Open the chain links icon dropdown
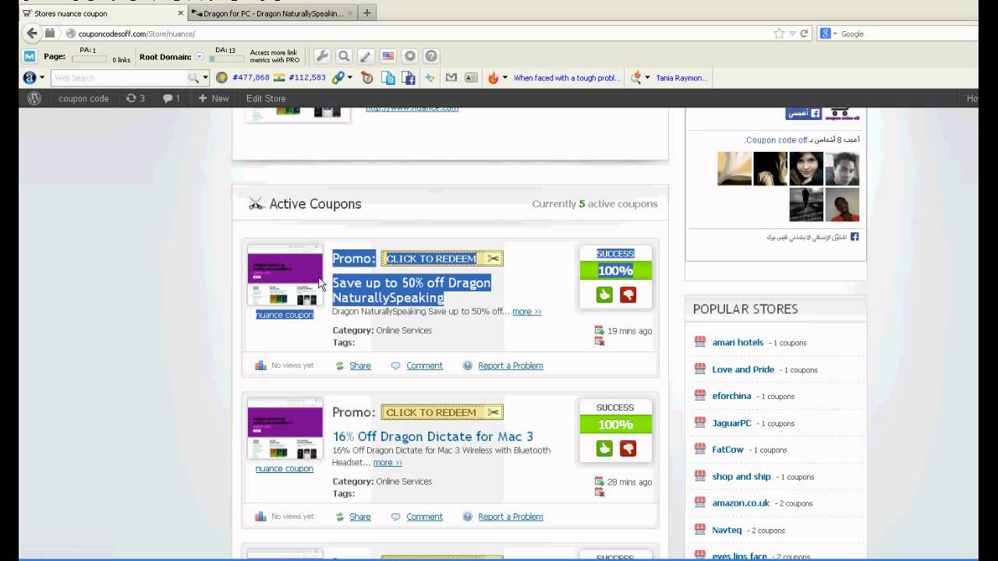The height and width of the screenshot is (561, 998). click(349, 78)
